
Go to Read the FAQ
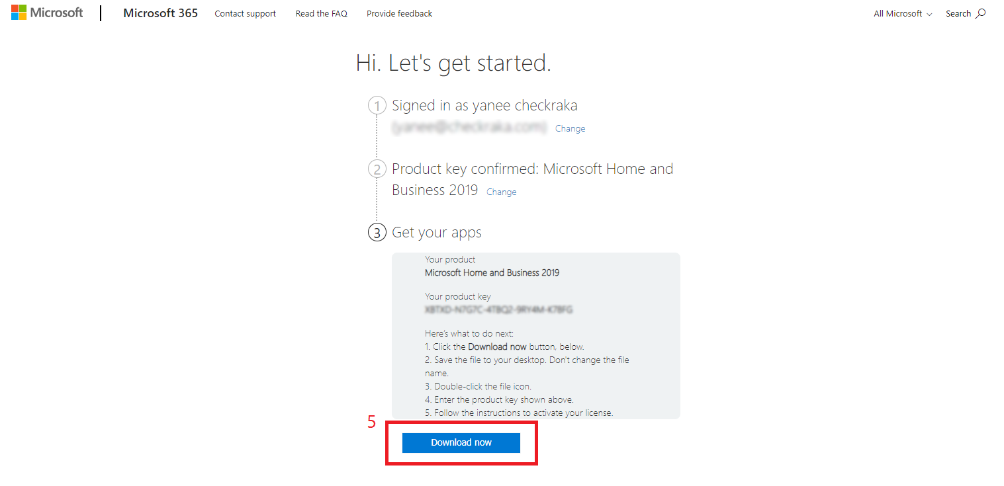(x=321, y=13)
